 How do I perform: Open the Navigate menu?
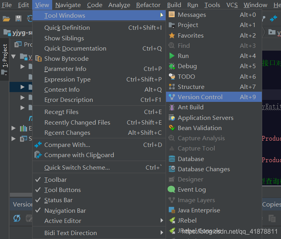(68, 5)
